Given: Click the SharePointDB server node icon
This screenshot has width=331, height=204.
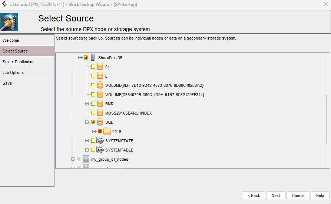Looking at the screenshot, I should pos(93,58).
